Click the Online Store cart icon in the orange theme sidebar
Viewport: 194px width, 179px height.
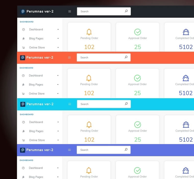coord(23,94)
